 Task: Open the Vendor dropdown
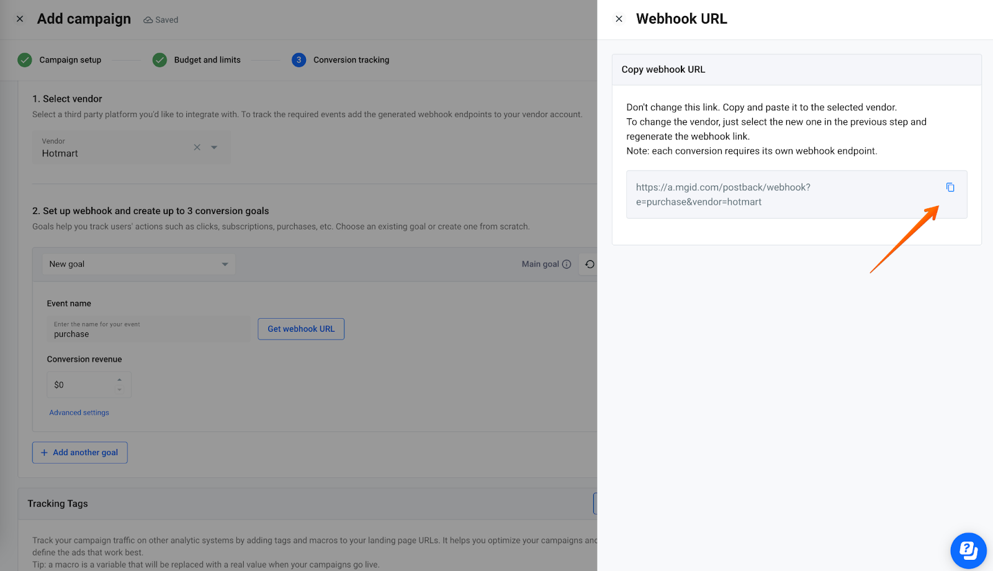click(213, 147)
